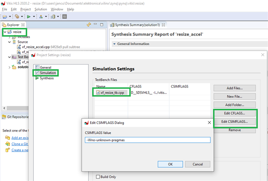Click the Clone a Git repository icon

point(7,144)
